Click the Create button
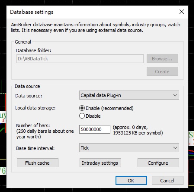Viewport: 196px width, 194px height. click(162, 72)
